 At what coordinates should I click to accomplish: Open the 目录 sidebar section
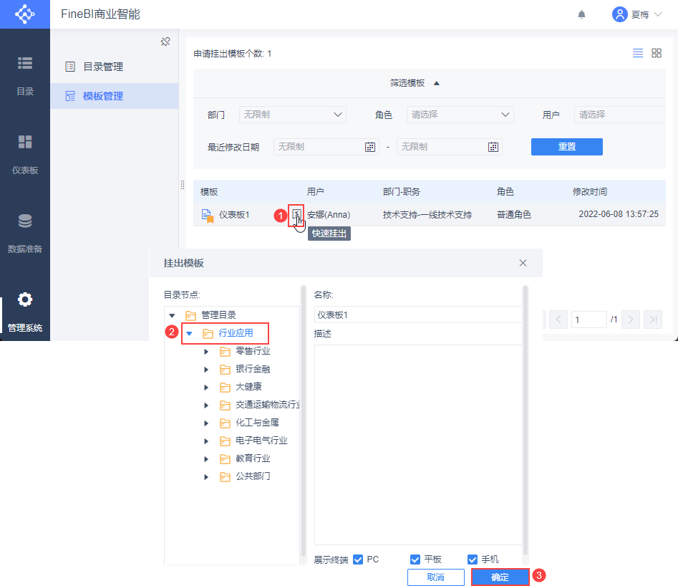(24, 76)
